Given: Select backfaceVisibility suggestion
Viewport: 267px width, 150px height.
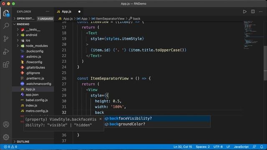Looking at the screenshot, I should (158, 118).
